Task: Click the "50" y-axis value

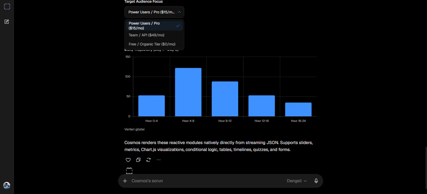Action: [128, 96]
